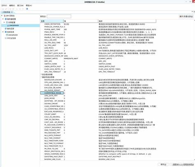Collapse the 系统信息 tree node
This screenshot has width=195, height=167.
click(x=3, y=32)
